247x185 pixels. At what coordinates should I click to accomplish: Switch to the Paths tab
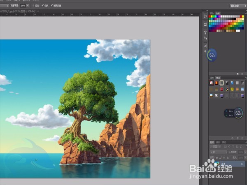click(x=224, y=142)
